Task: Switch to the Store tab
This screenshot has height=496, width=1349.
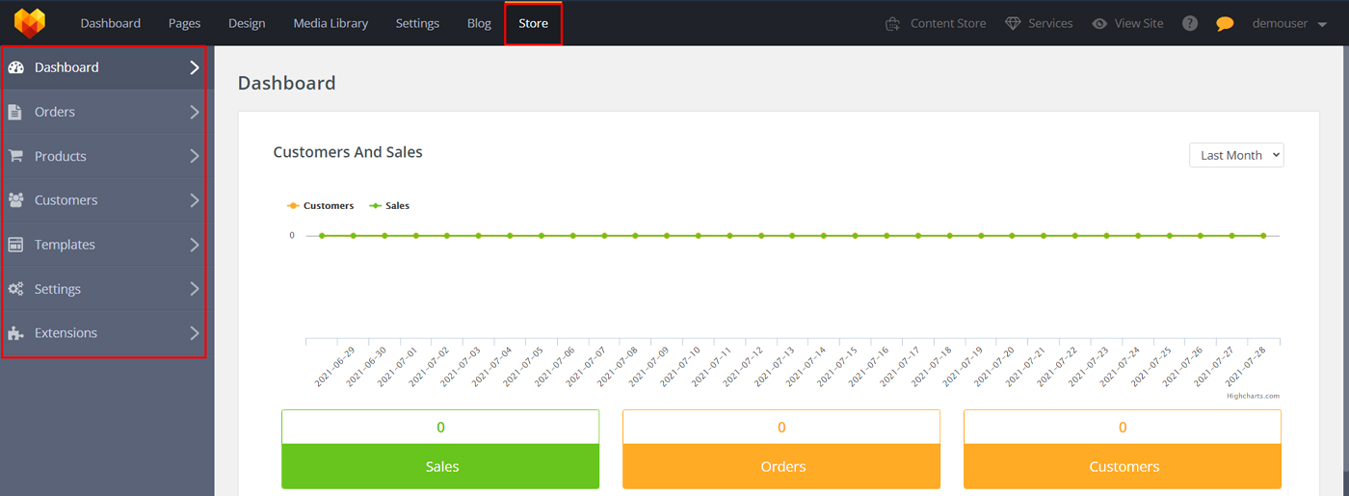Action: [533, 23]
